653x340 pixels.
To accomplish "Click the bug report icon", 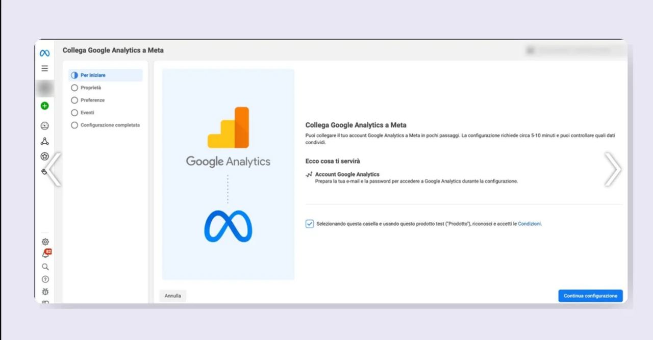I will tap(45, 292).
